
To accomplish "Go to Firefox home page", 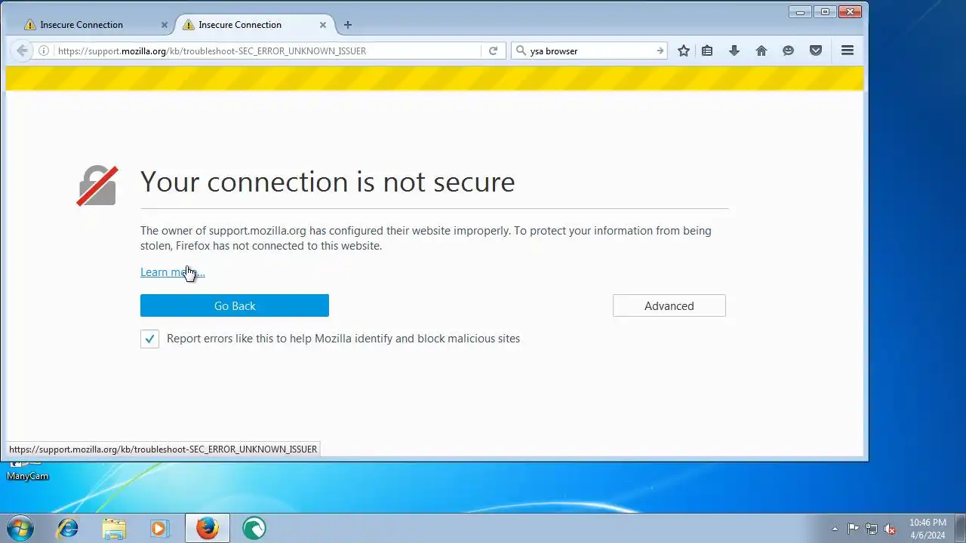I will (x=761, y=51).
